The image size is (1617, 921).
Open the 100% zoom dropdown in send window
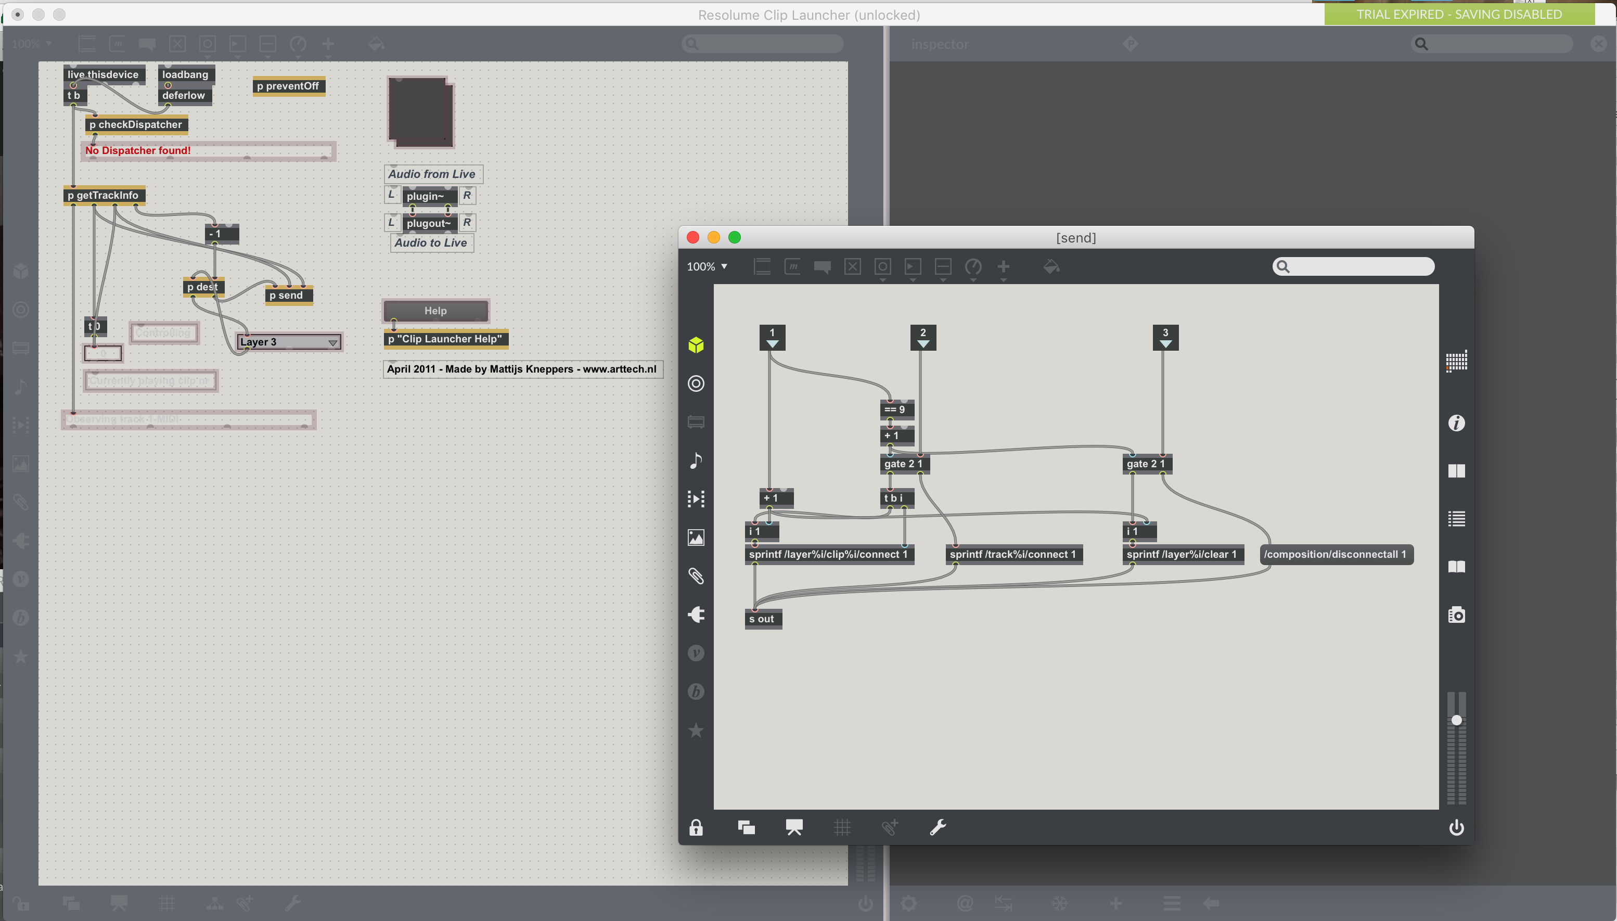[x=707, y=266]
